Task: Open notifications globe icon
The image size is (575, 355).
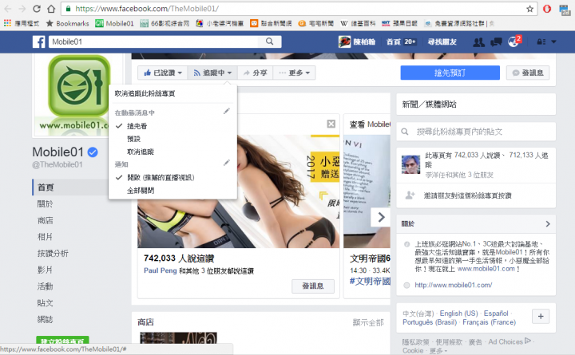Action: (514, 42)
